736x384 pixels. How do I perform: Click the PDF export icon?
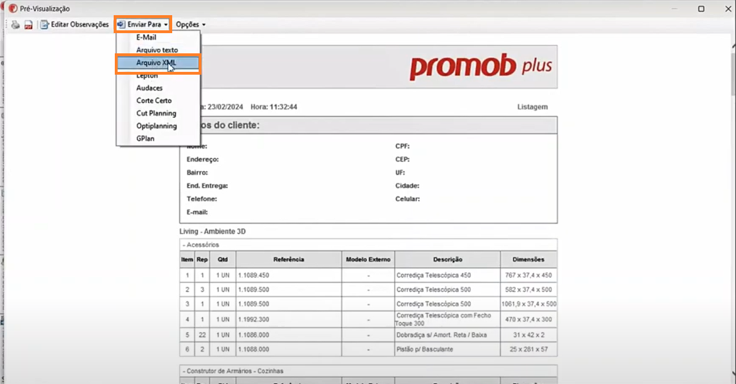pos(28,25)
